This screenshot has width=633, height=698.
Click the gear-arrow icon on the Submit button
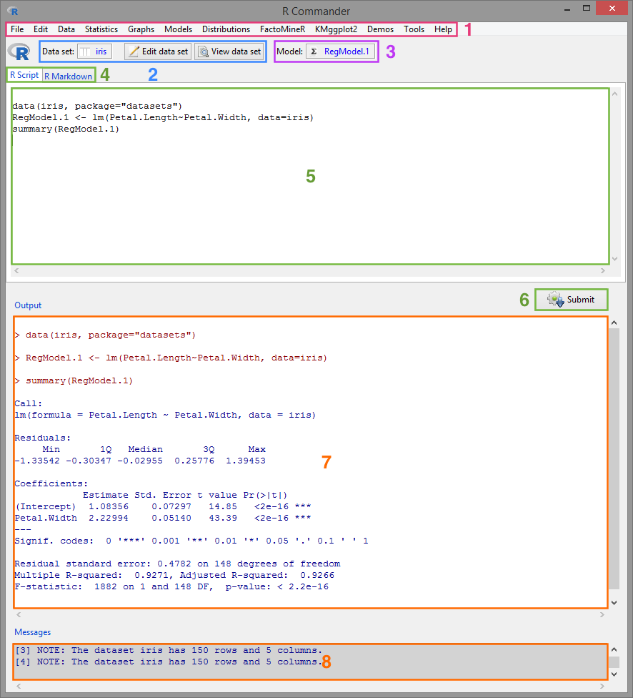(554, 299)
